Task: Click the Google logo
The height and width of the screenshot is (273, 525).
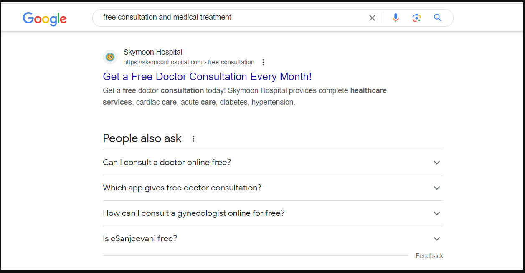Action: (x=45, y=19)
